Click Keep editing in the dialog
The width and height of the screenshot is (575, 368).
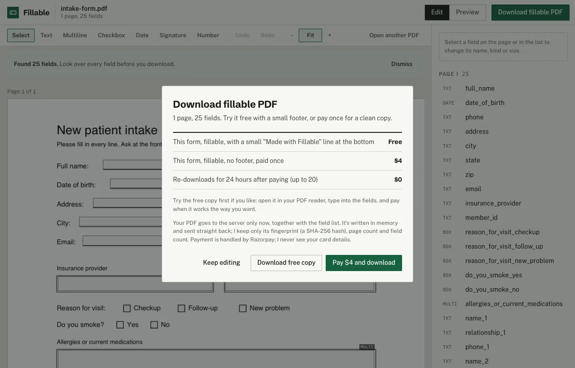coord(221,263)
